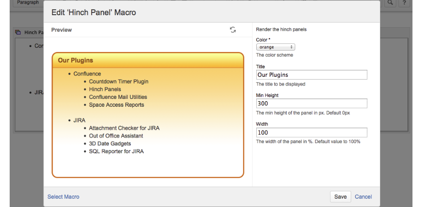Click the min height default description text
424x207 pixels.
[303, 113]
